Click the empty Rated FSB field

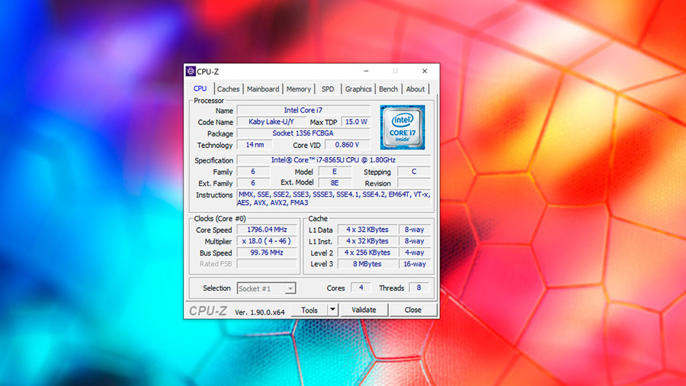point(267,264)
